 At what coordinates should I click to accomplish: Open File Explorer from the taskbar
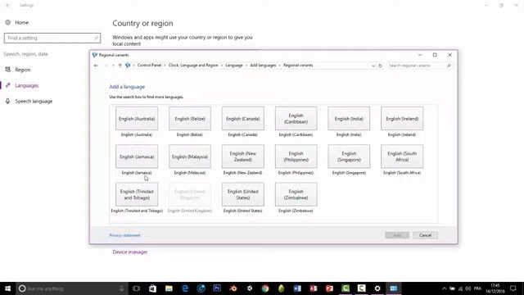click(x=169, y=288)
